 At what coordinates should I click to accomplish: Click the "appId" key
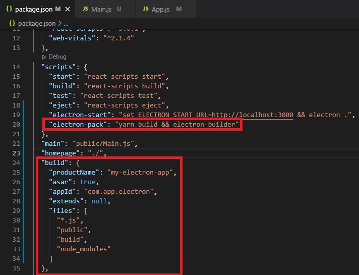click(63, 192)
